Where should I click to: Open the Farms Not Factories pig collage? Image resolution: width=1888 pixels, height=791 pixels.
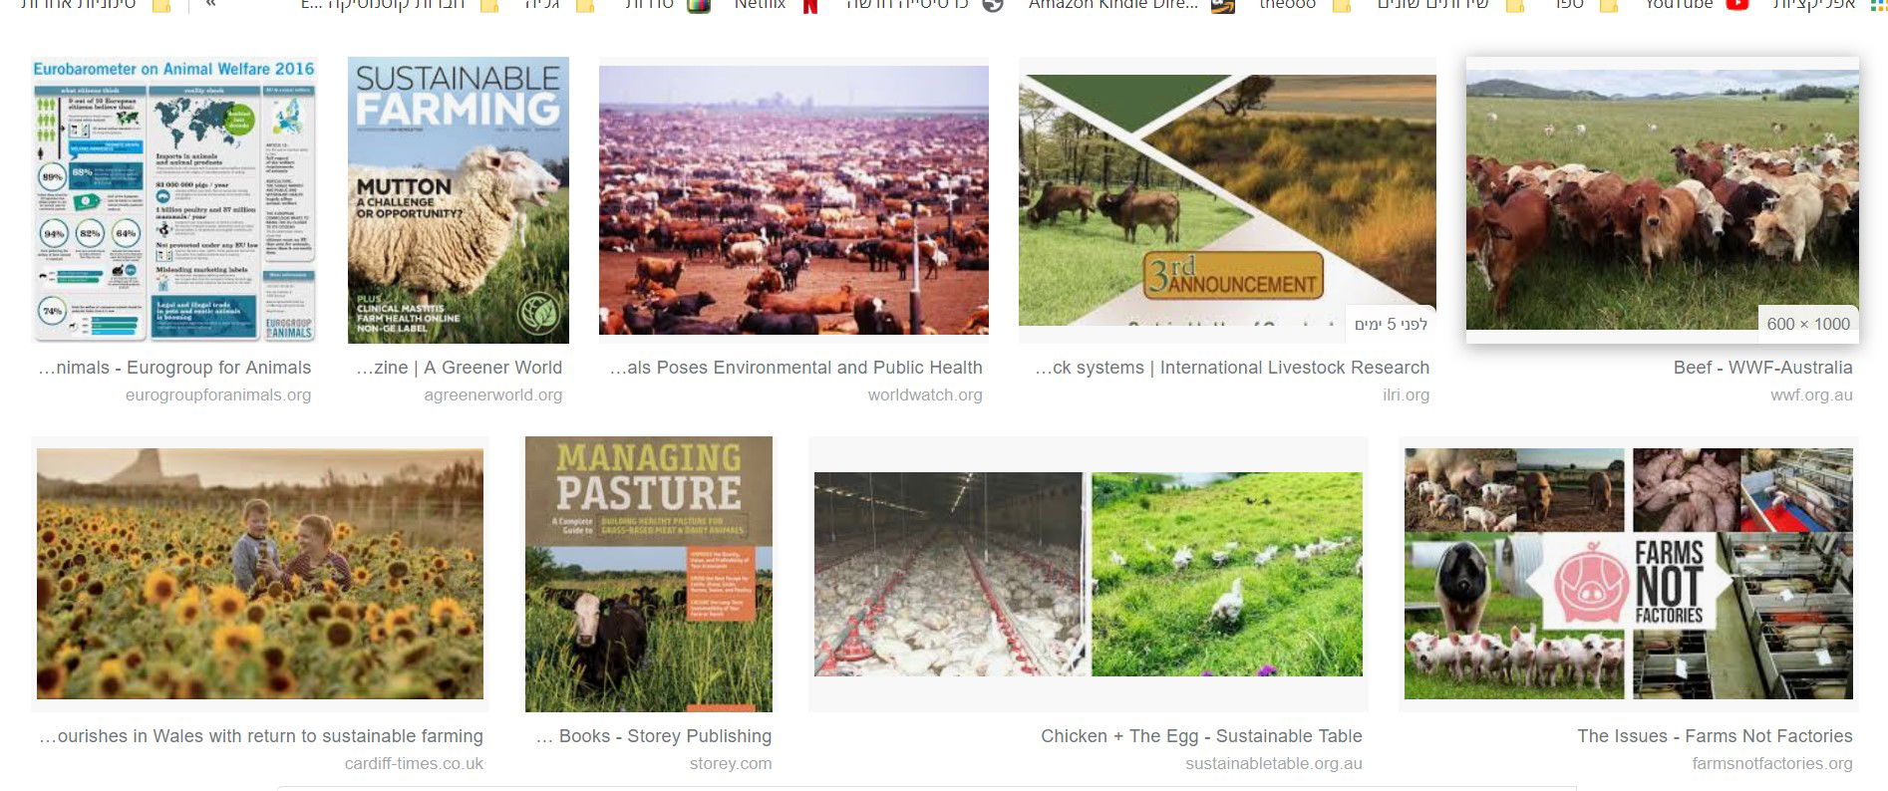[1629, 574]
